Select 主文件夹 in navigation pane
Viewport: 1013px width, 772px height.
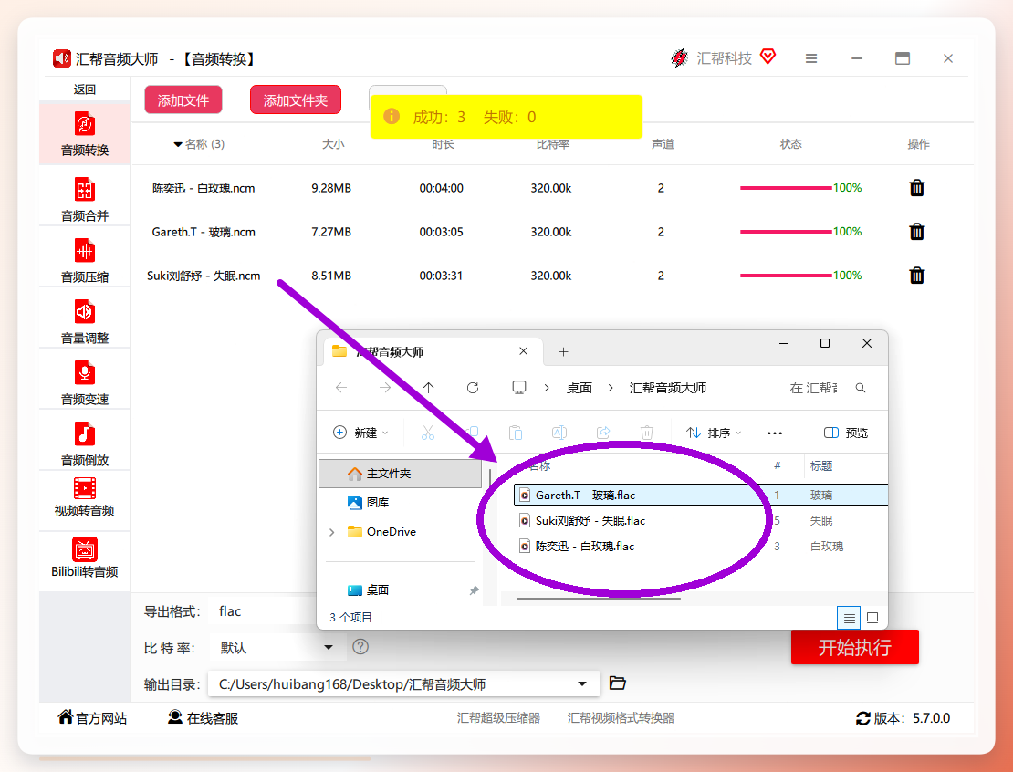point(401,474)
